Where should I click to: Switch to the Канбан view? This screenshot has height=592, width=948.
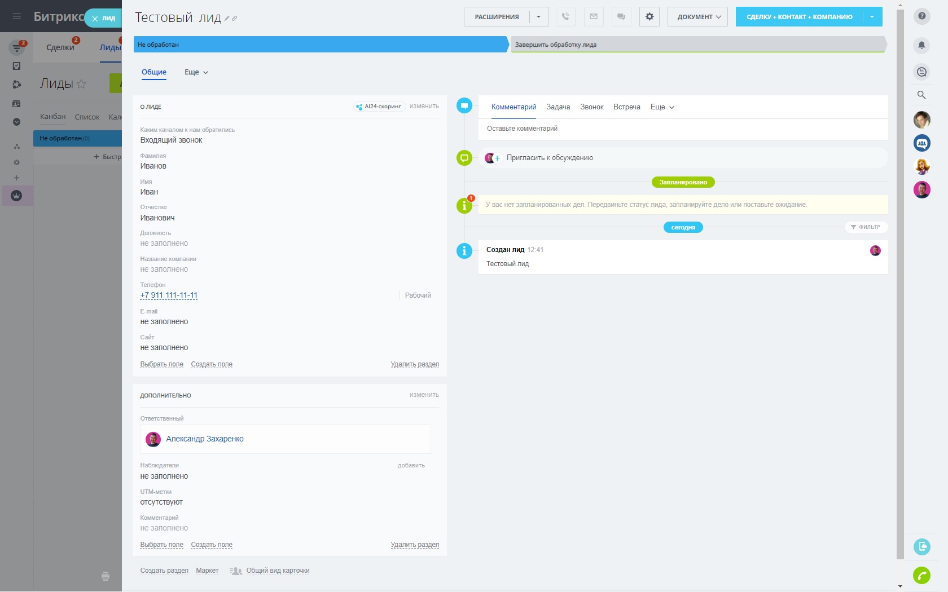[x=53, y=117]
